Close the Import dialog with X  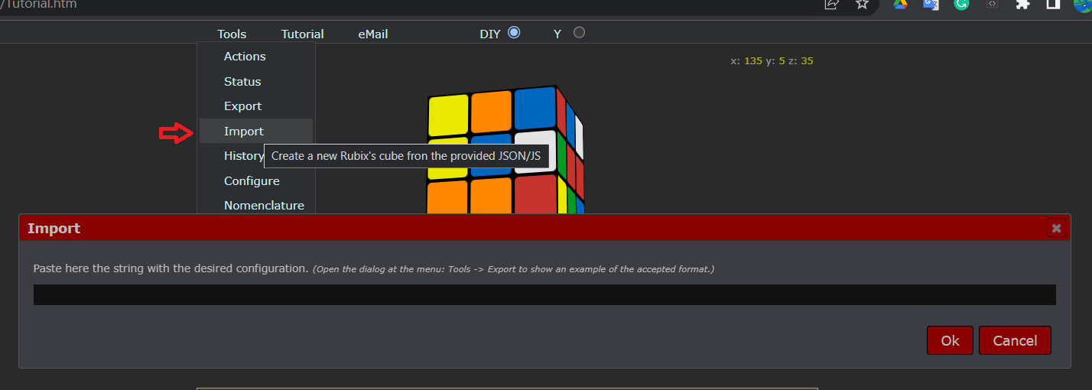tap(1056, 228)
